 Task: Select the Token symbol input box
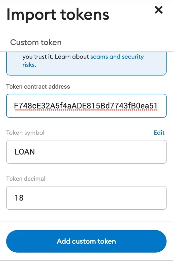click(x=86, y=152)
